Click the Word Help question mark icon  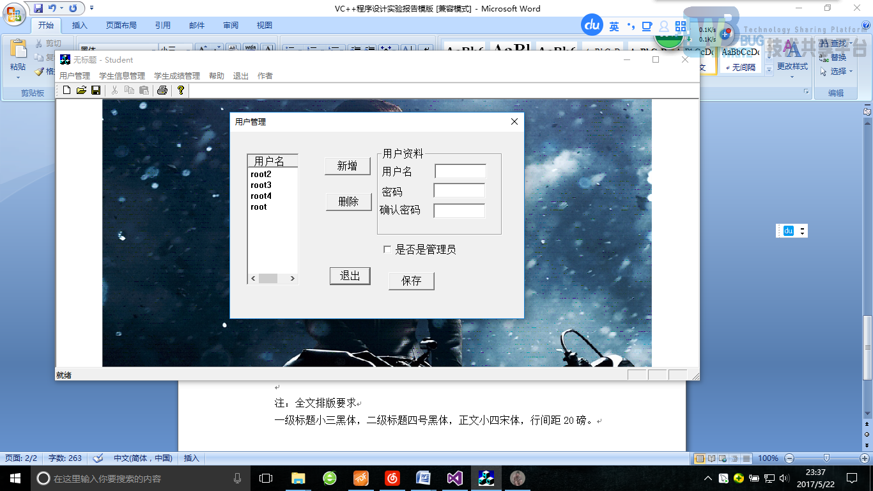tap(865, 26)
